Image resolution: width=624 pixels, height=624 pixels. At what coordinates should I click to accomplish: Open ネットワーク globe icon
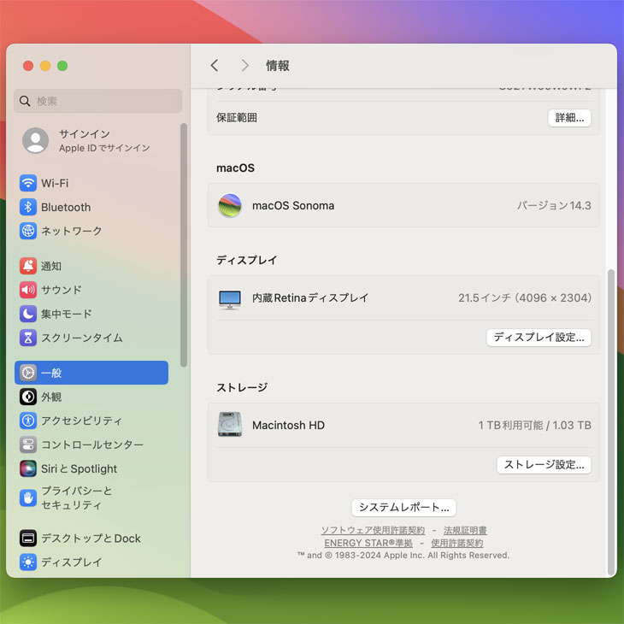[x=28, y=231]
